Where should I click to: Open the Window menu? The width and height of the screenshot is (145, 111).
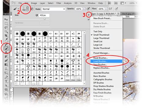coord(91,3)
